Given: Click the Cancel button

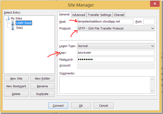Looking at the screenshot, I should point(104,106).
